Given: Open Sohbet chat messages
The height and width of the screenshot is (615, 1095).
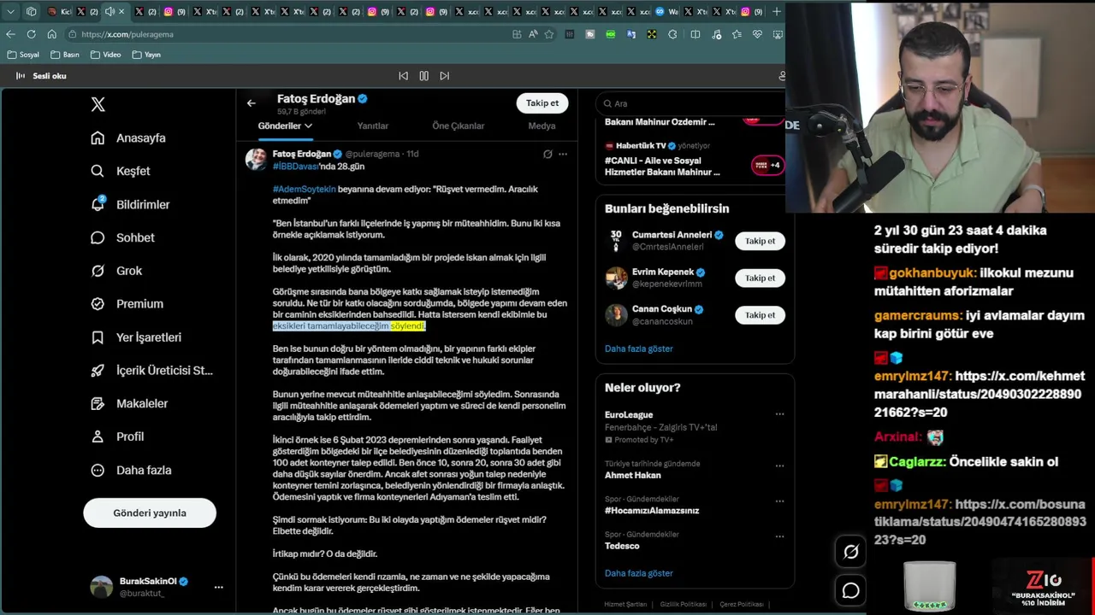Looking at the screenshot, I should coord(123,237).
